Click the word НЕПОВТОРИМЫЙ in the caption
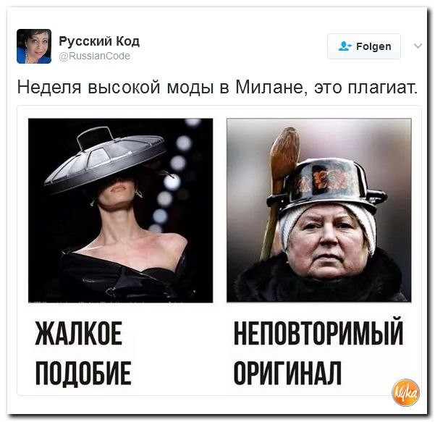The image size is (435, 422). click(318, 332)
